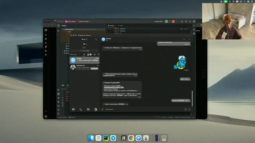Open PyCharm Terminal tool window icon
Screen dimensions: 255x143
click(x=59, y=106)
